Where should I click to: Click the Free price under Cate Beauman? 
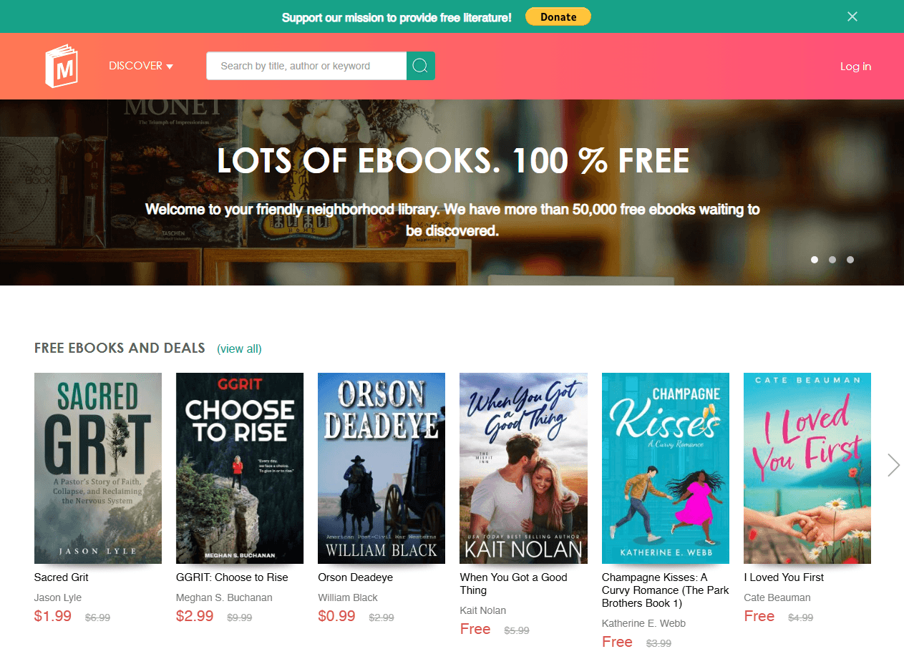click(759, 616)
